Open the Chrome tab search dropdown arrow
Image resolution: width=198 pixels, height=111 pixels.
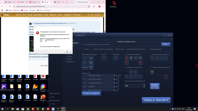click(x=2, y=2)
